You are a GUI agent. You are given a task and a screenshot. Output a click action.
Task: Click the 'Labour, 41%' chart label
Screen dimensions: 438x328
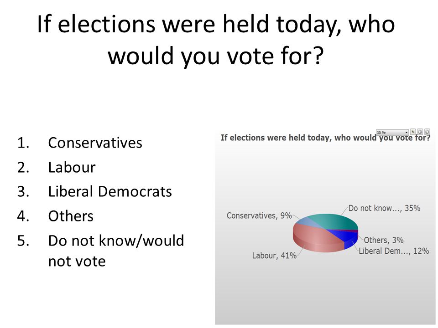(274, 256)
